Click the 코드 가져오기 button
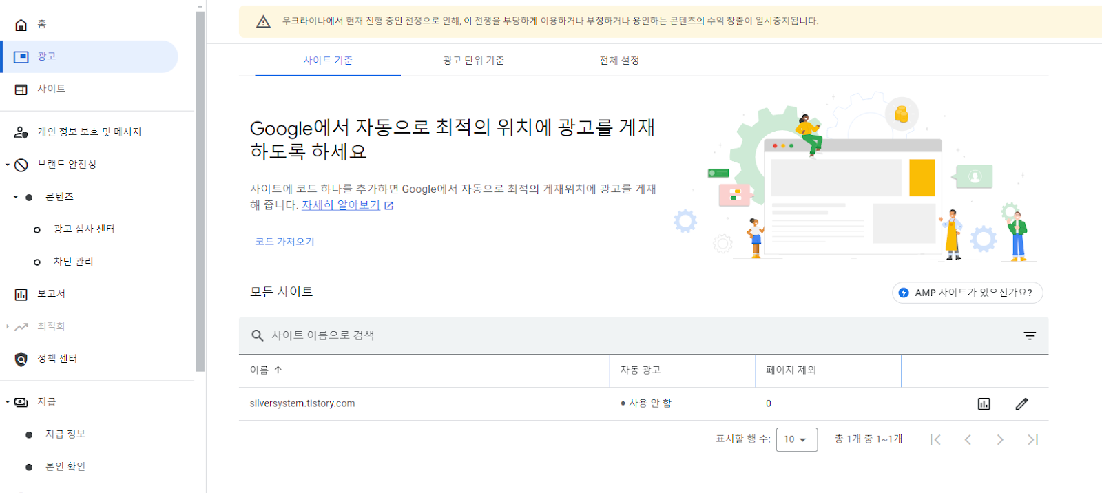 point(284,242)
